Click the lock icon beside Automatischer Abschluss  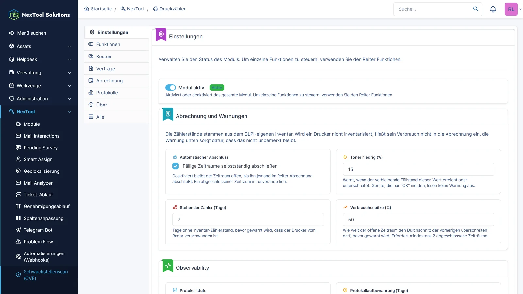(175, 157)
